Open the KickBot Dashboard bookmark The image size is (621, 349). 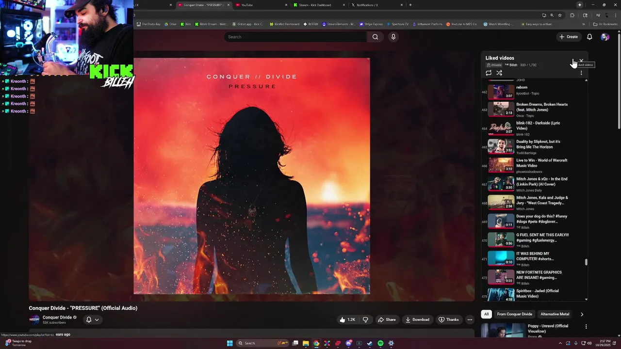pyautogui.click(x=284, y=24)
